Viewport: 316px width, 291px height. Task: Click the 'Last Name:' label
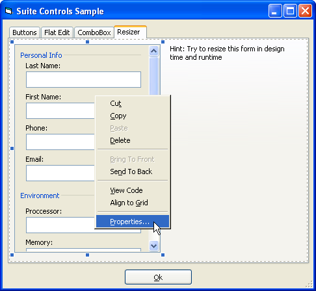click(x=43, y=66)
